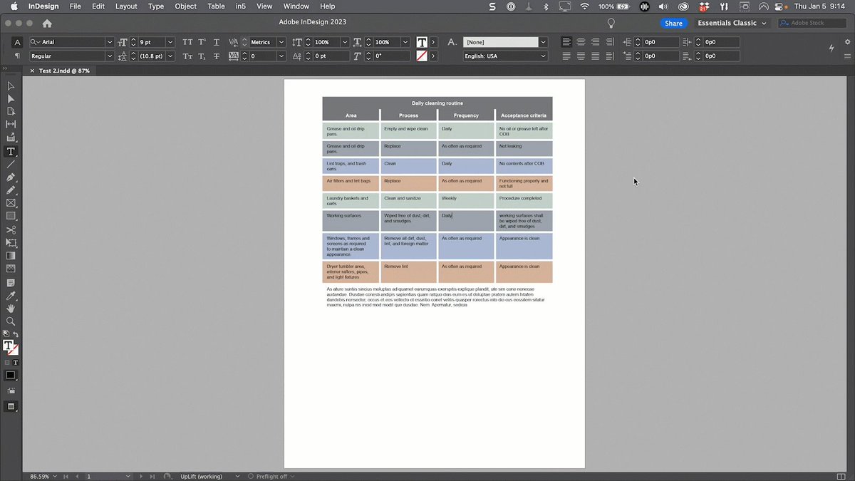
Task: Open the Essentials Classic workspace switcher
Action: pos(732,23)
